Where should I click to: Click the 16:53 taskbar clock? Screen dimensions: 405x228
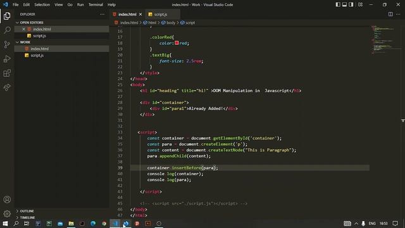pyautogui.click(x=383, y=224)
